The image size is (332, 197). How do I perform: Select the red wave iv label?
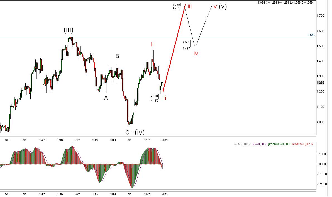[x=196, y=53]
